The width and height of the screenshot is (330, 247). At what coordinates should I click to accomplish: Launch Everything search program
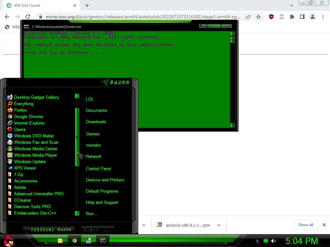21,104
